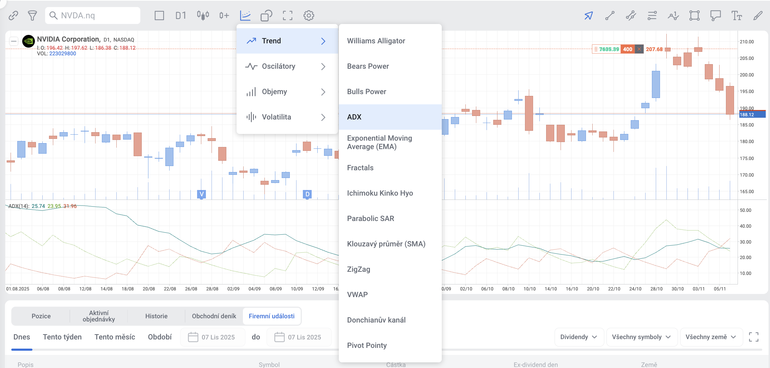Image resolution: width=770 pixels, height=368 pixels.
Task: Open the Volatilita indicator category
Action: [287, 117]
